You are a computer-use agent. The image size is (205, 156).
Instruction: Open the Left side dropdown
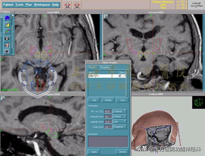[x=120, y=122]
